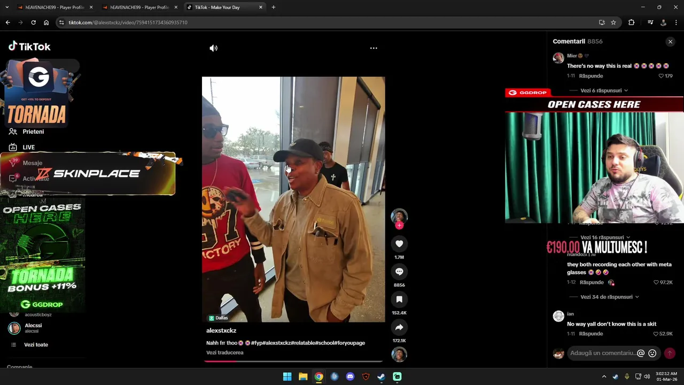Open the browser home page button
The width and height of the screenshot is (684, 385).
point(46,22)
